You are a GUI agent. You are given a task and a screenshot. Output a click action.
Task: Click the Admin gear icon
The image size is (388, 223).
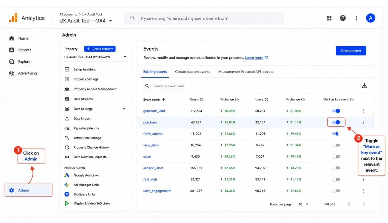coord(11,190)
